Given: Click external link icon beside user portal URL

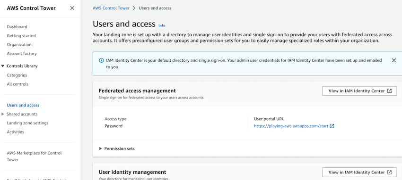Looking at the screenshot, I should (x=332, y=126).
